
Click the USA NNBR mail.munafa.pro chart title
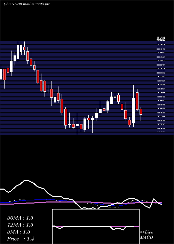27,4
